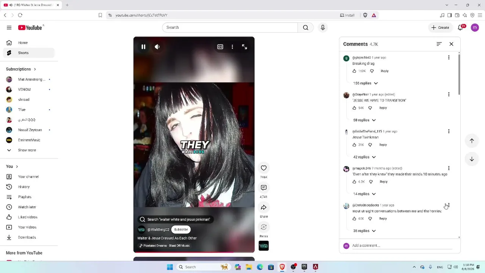This screenshot has height=273, width=485.
Task: Click the search magnifier button
Action: (x=305, y=28)
